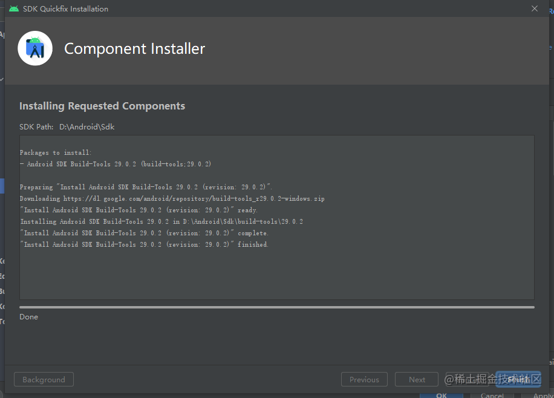
Task: Click the 'SDK Quickfix Installation' title bar text
Action: pos(65,8)
